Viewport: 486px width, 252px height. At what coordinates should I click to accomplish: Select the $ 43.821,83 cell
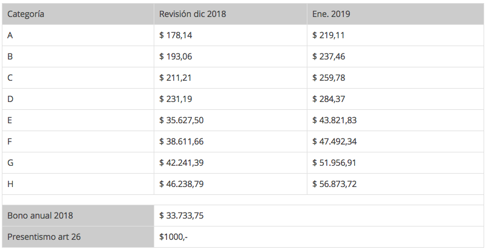334,120
